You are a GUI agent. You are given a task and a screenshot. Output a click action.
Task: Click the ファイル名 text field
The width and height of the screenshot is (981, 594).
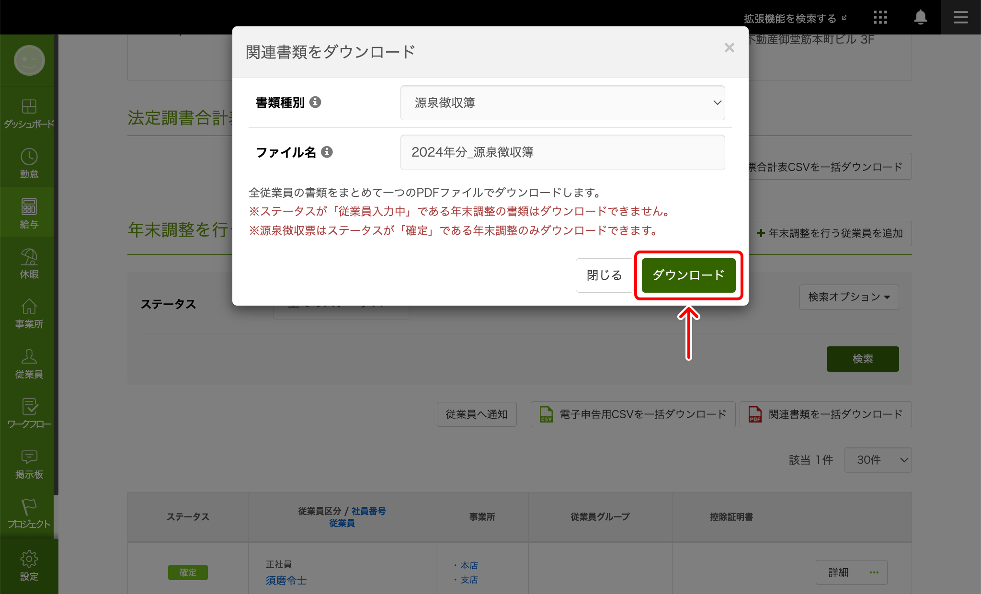pos(562,152)
